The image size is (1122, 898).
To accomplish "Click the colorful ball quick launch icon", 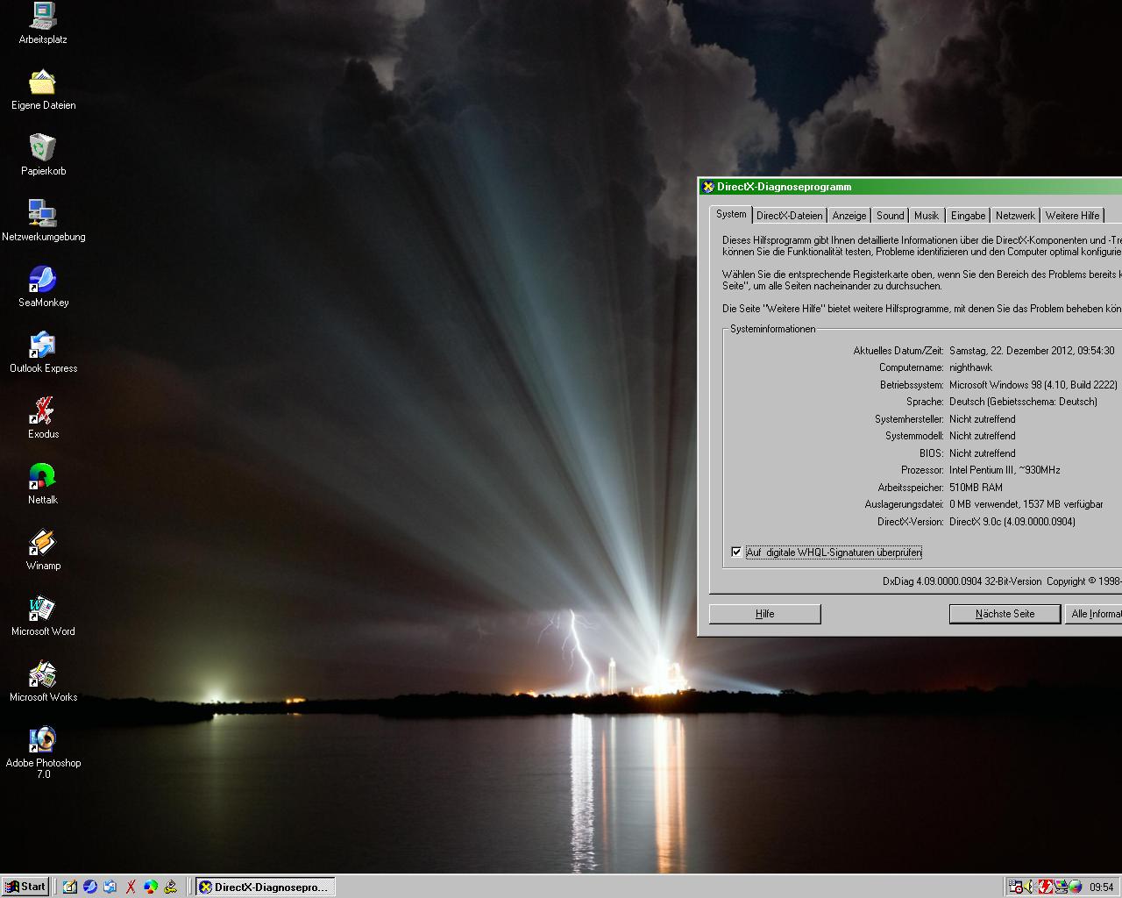I will (151, 887).
